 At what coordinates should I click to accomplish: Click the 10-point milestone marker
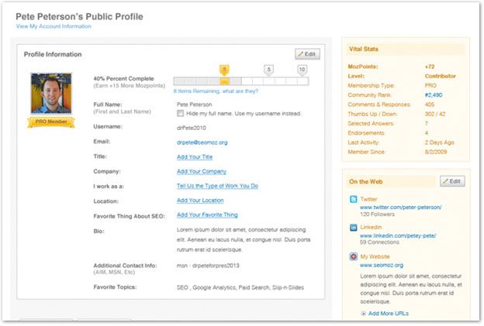click(x=302, y=70)
